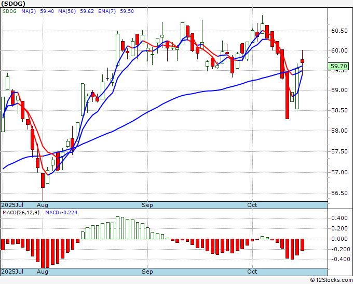Click the 0.000 MACD axis label
This screenshot has width=353, height=284.
[x=340, y=239]
